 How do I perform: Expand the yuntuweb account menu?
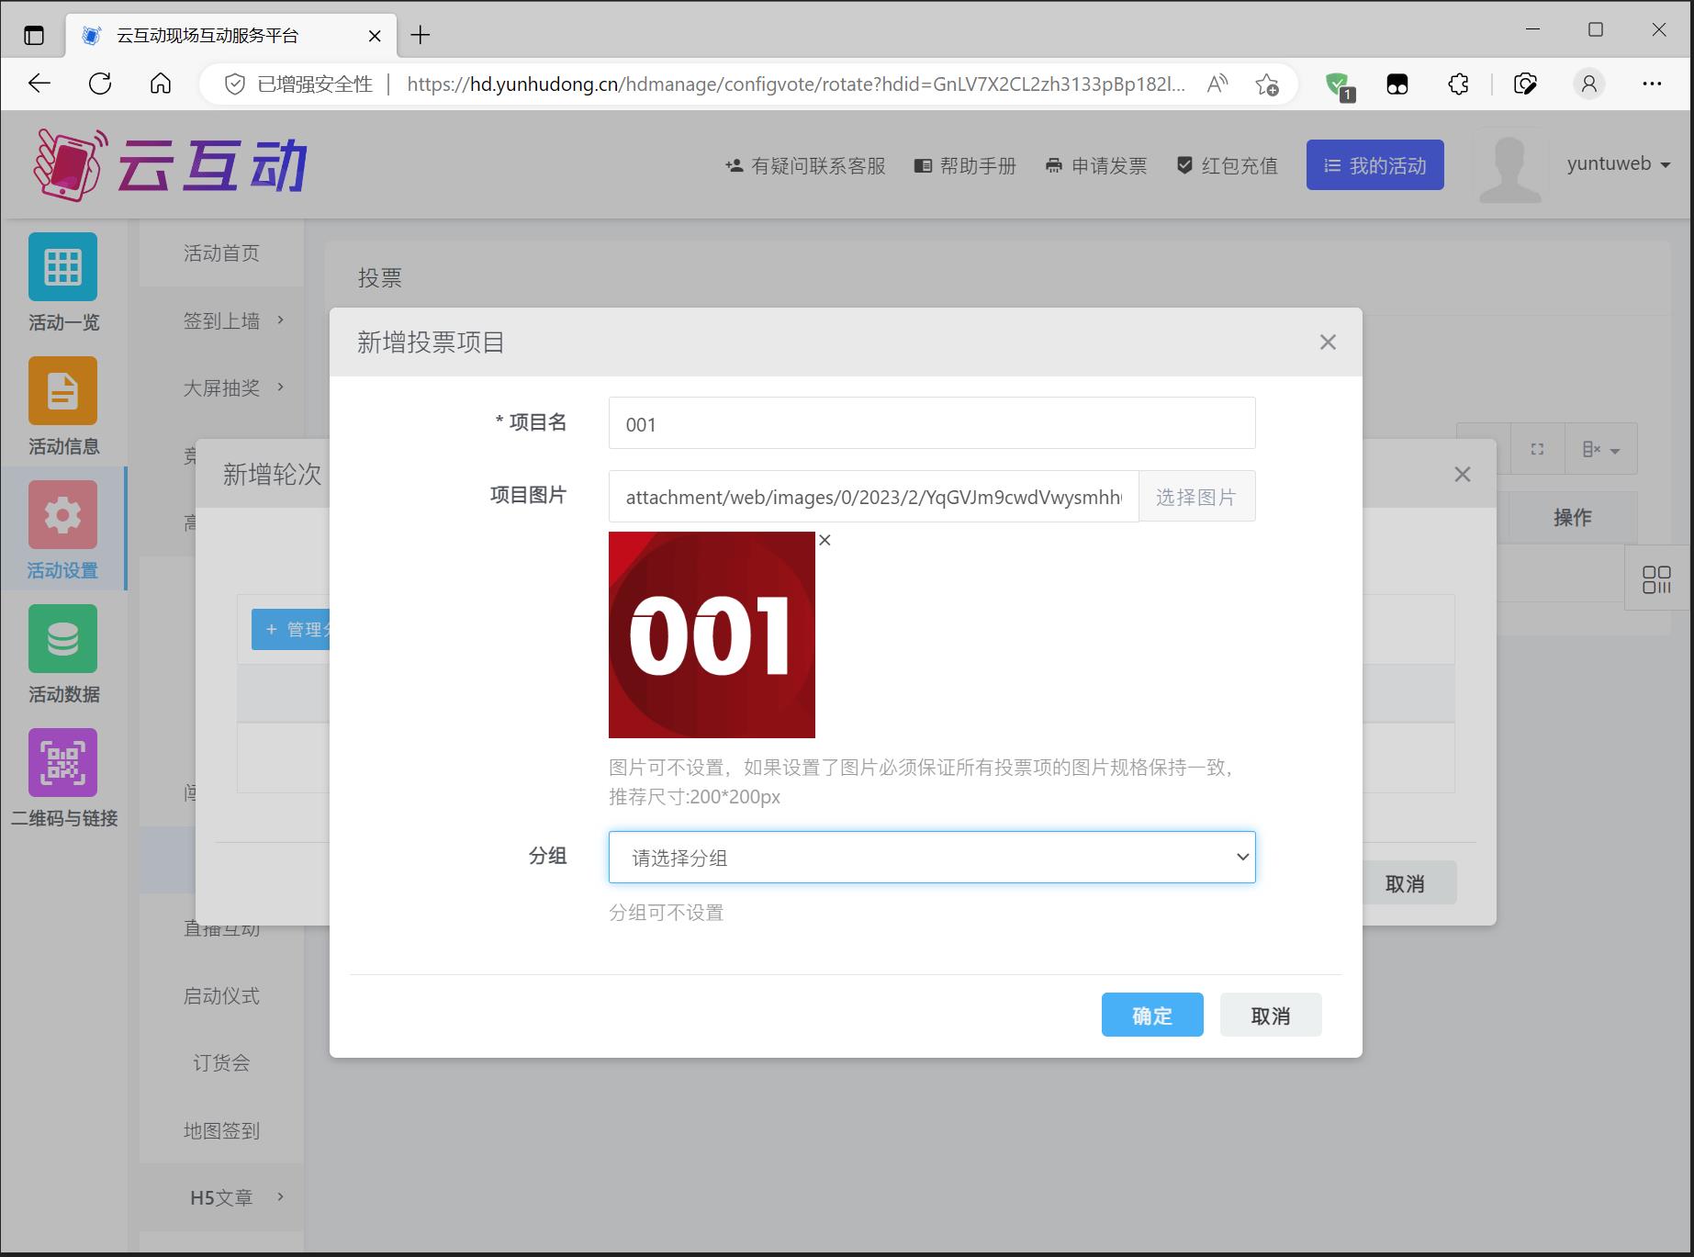pyautogui.click(x=1618, y=164)
